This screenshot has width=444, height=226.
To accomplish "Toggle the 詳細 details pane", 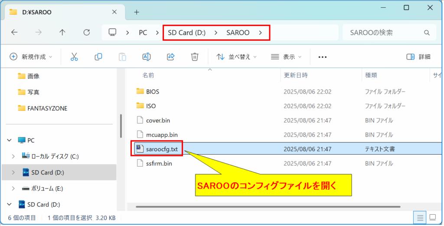I will point(418,57).
